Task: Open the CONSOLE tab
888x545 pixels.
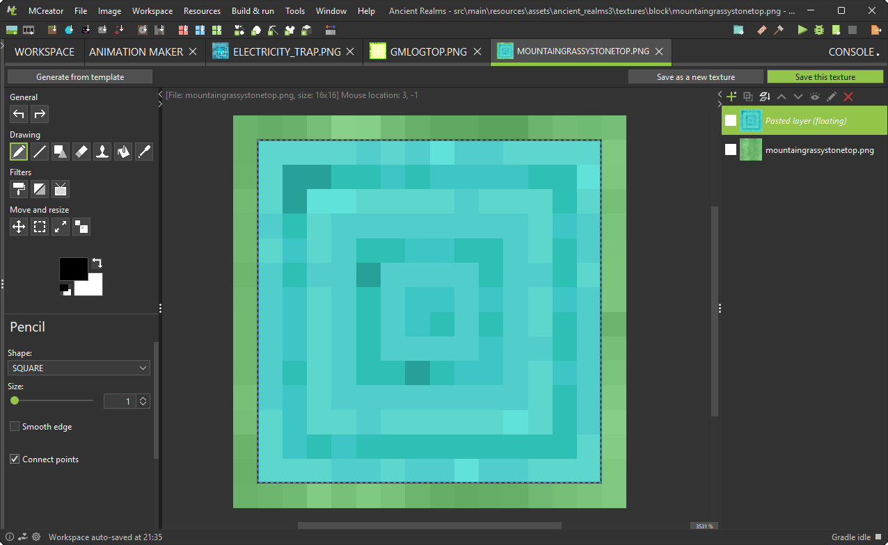Action: [x=853, y=52]
